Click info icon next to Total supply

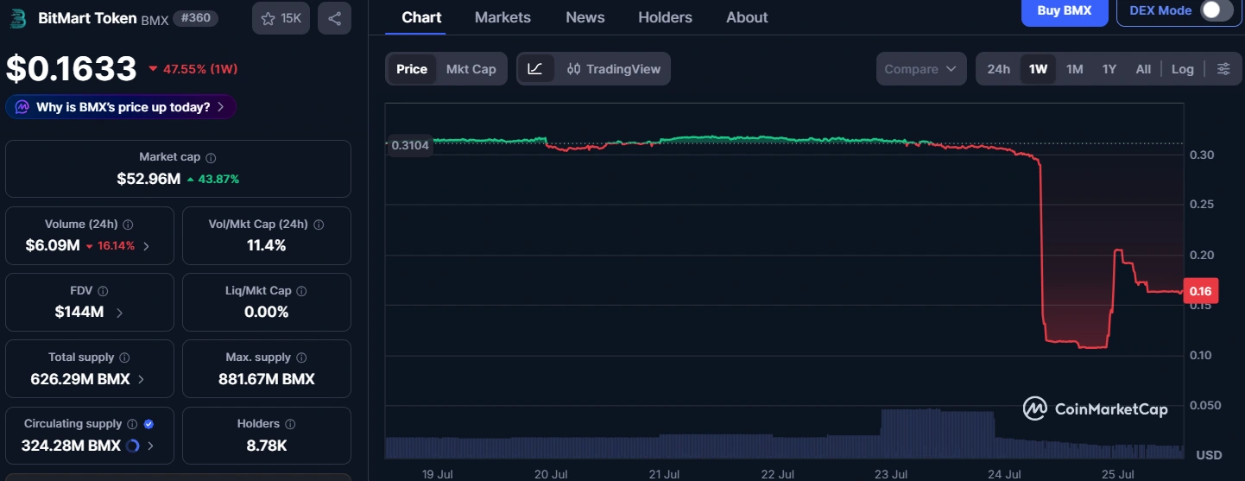(x=124, y=358)
